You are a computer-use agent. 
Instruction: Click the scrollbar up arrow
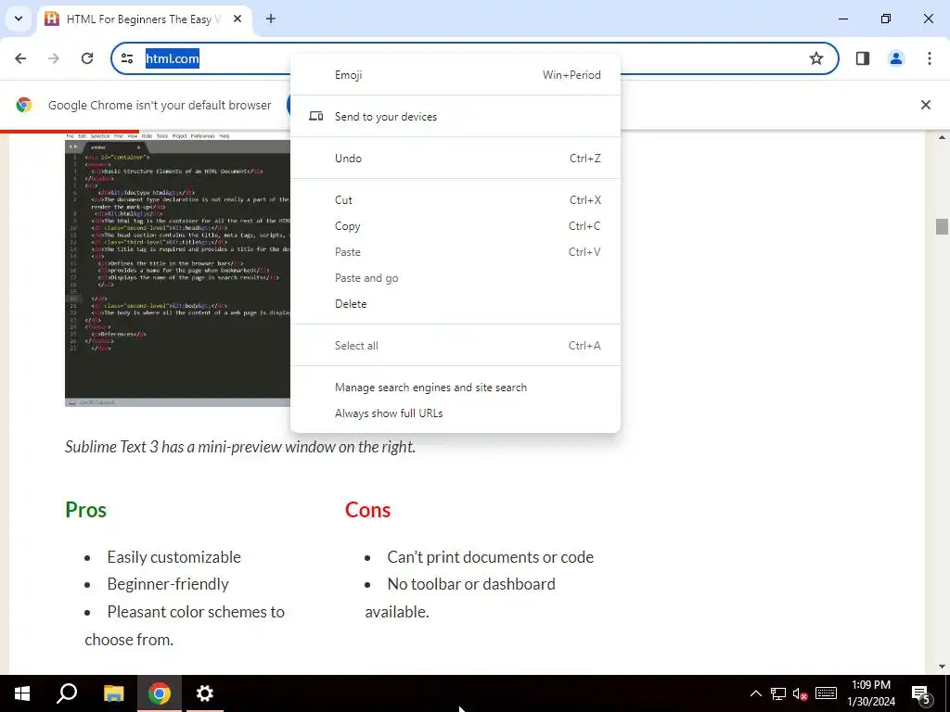tap(942, 137)
